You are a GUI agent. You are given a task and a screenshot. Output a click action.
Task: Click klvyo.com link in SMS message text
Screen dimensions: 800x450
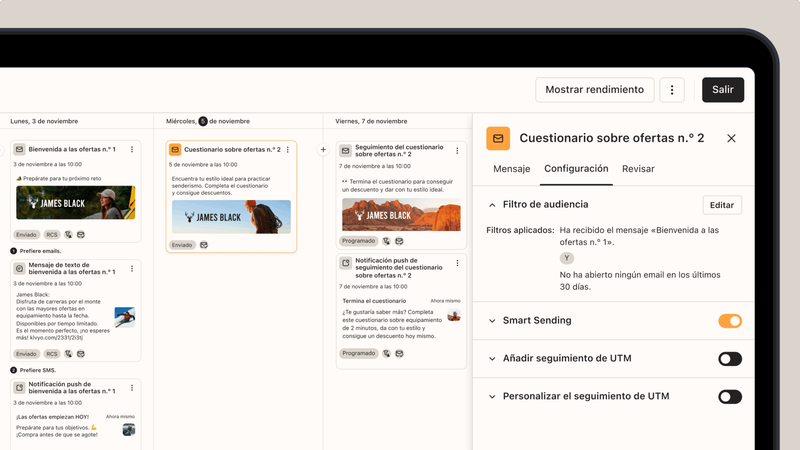click(x=56, y=338)
